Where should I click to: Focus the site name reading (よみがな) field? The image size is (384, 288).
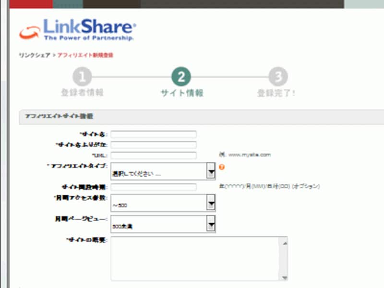[154, 145]
